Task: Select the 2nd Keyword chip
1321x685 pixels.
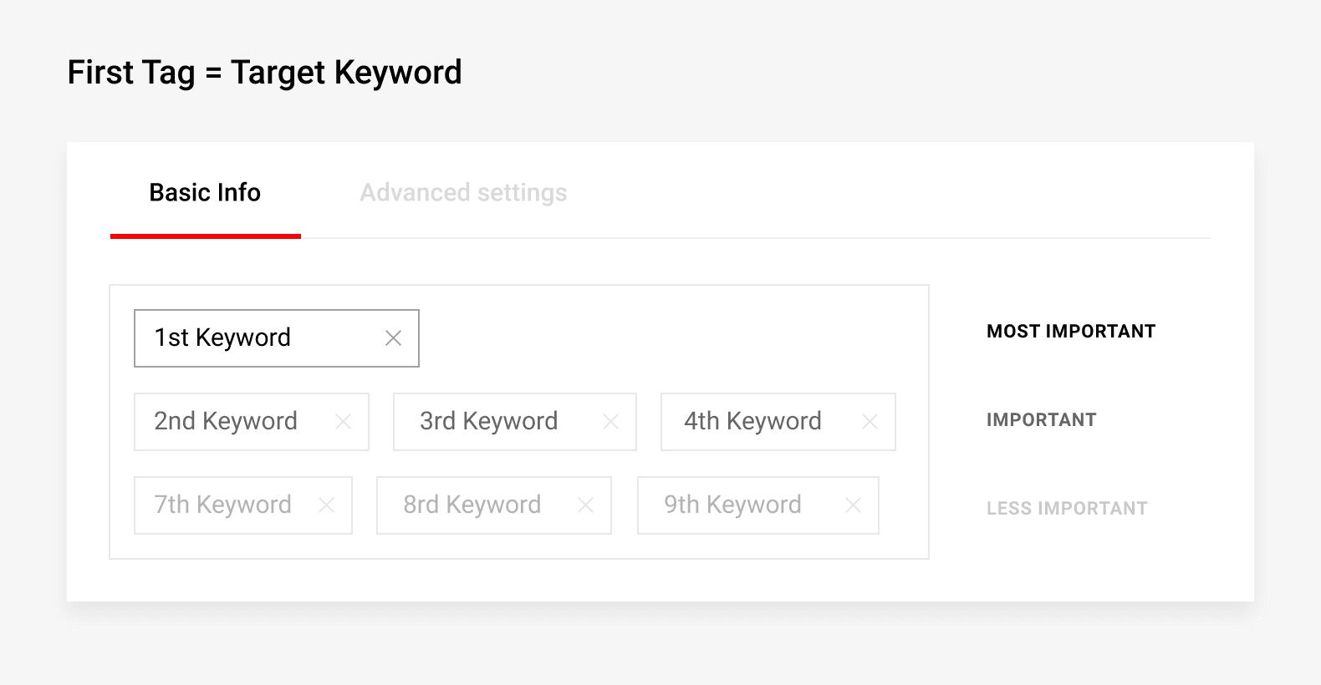Action: click(x=226, y=422)
